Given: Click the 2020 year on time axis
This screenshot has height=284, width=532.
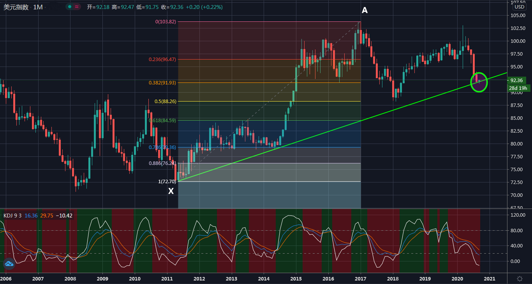Looking at the screenshot, I should pos(457,279).
